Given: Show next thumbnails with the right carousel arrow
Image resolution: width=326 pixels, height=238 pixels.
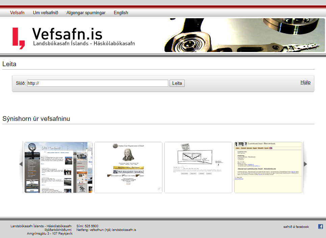Looking at the screenshot, I should (x=305, y=164).
